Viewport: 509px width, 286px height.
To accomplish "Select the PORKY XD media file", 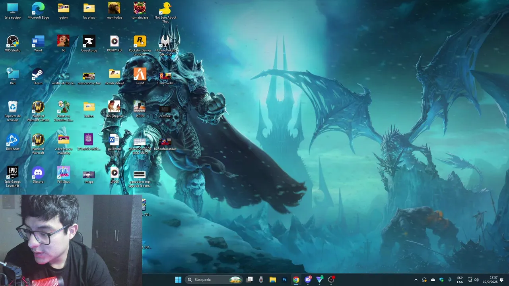I will [x=115, y=44].
